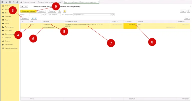Expand the top-right Еще menu
The width and height of the screenshot is (192, 101).
tap(183, 11)
